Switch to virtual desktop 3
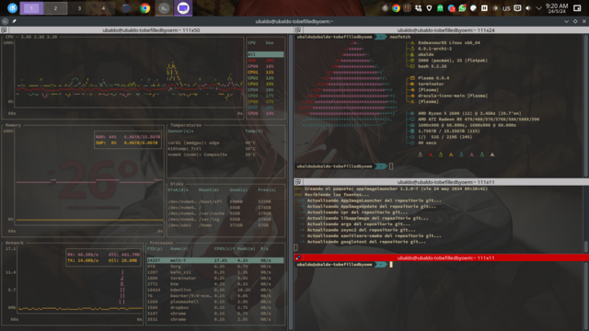The width and height of the screenshot is (589, 331). (79, 8)
